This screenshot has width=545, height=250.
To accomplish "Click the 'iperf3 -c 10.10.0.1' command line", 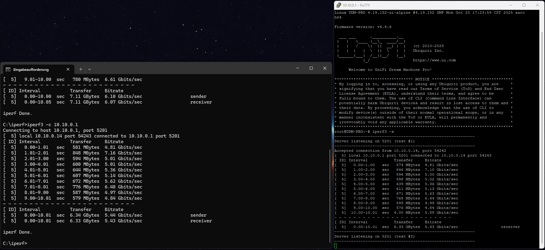I will 40,125.
